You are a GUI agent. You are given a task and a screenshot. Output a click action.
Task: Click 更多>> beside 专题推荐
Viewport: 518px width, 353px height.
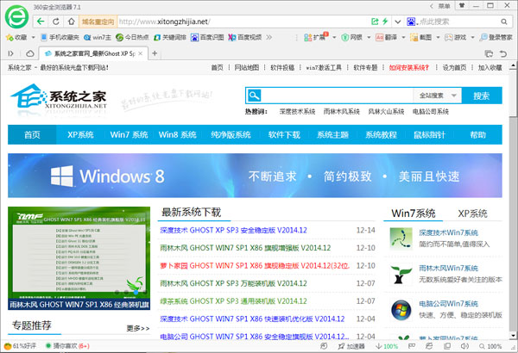click(138, 328)
